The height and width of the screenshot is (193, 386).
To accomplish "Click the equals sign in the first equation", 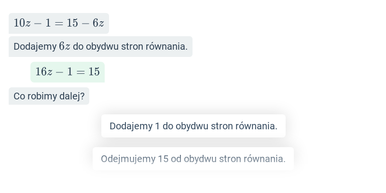I will [59, 23].
